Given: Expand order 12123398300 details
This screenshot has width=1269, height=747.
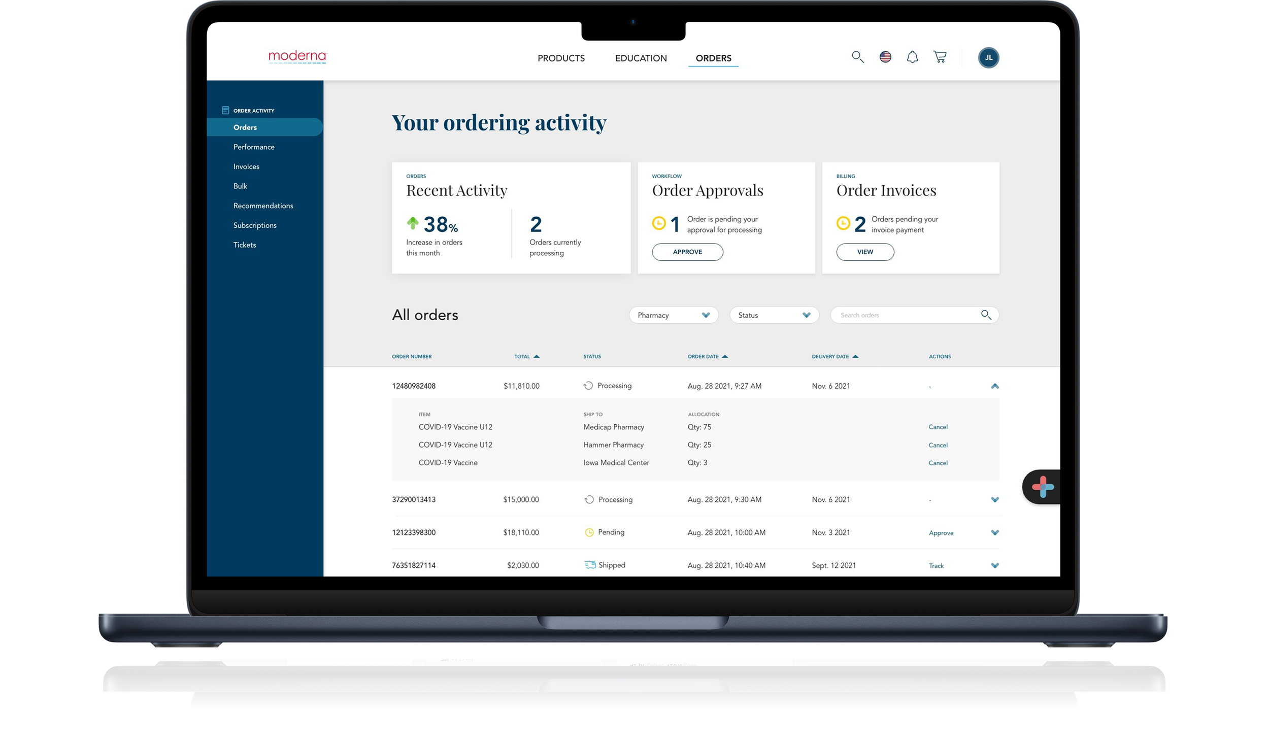Looking at the screenshot, I should [x=994, y=533].
